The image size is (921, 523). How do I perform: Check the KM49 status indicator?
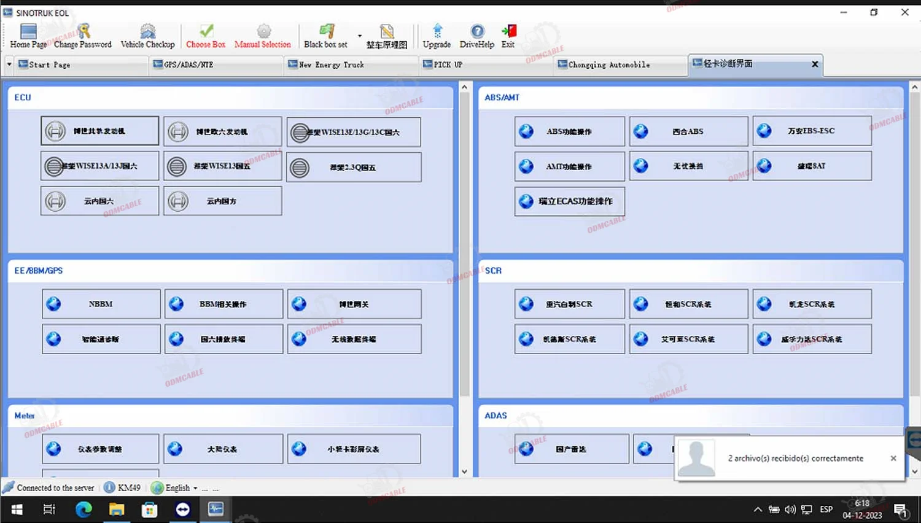tap(122, 487)
